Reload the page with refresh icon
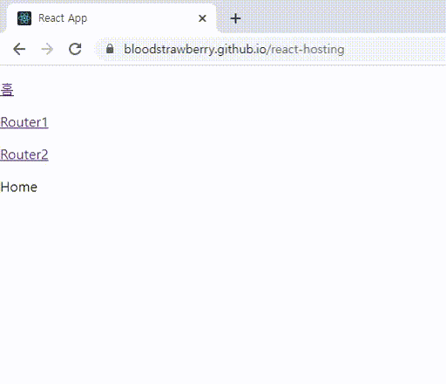 point(75,49)
